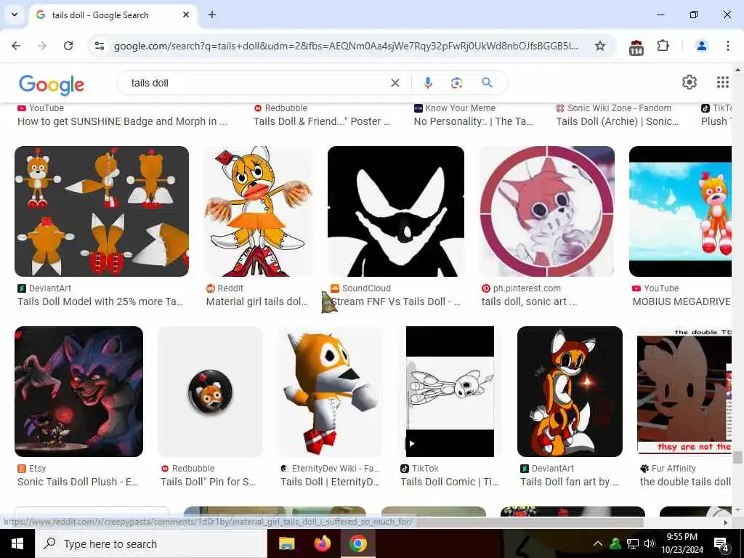Viewport: 744px width, 558px height.
Task: Select the 'tails doll - Google Search' tab
Action: pos(113,15)
